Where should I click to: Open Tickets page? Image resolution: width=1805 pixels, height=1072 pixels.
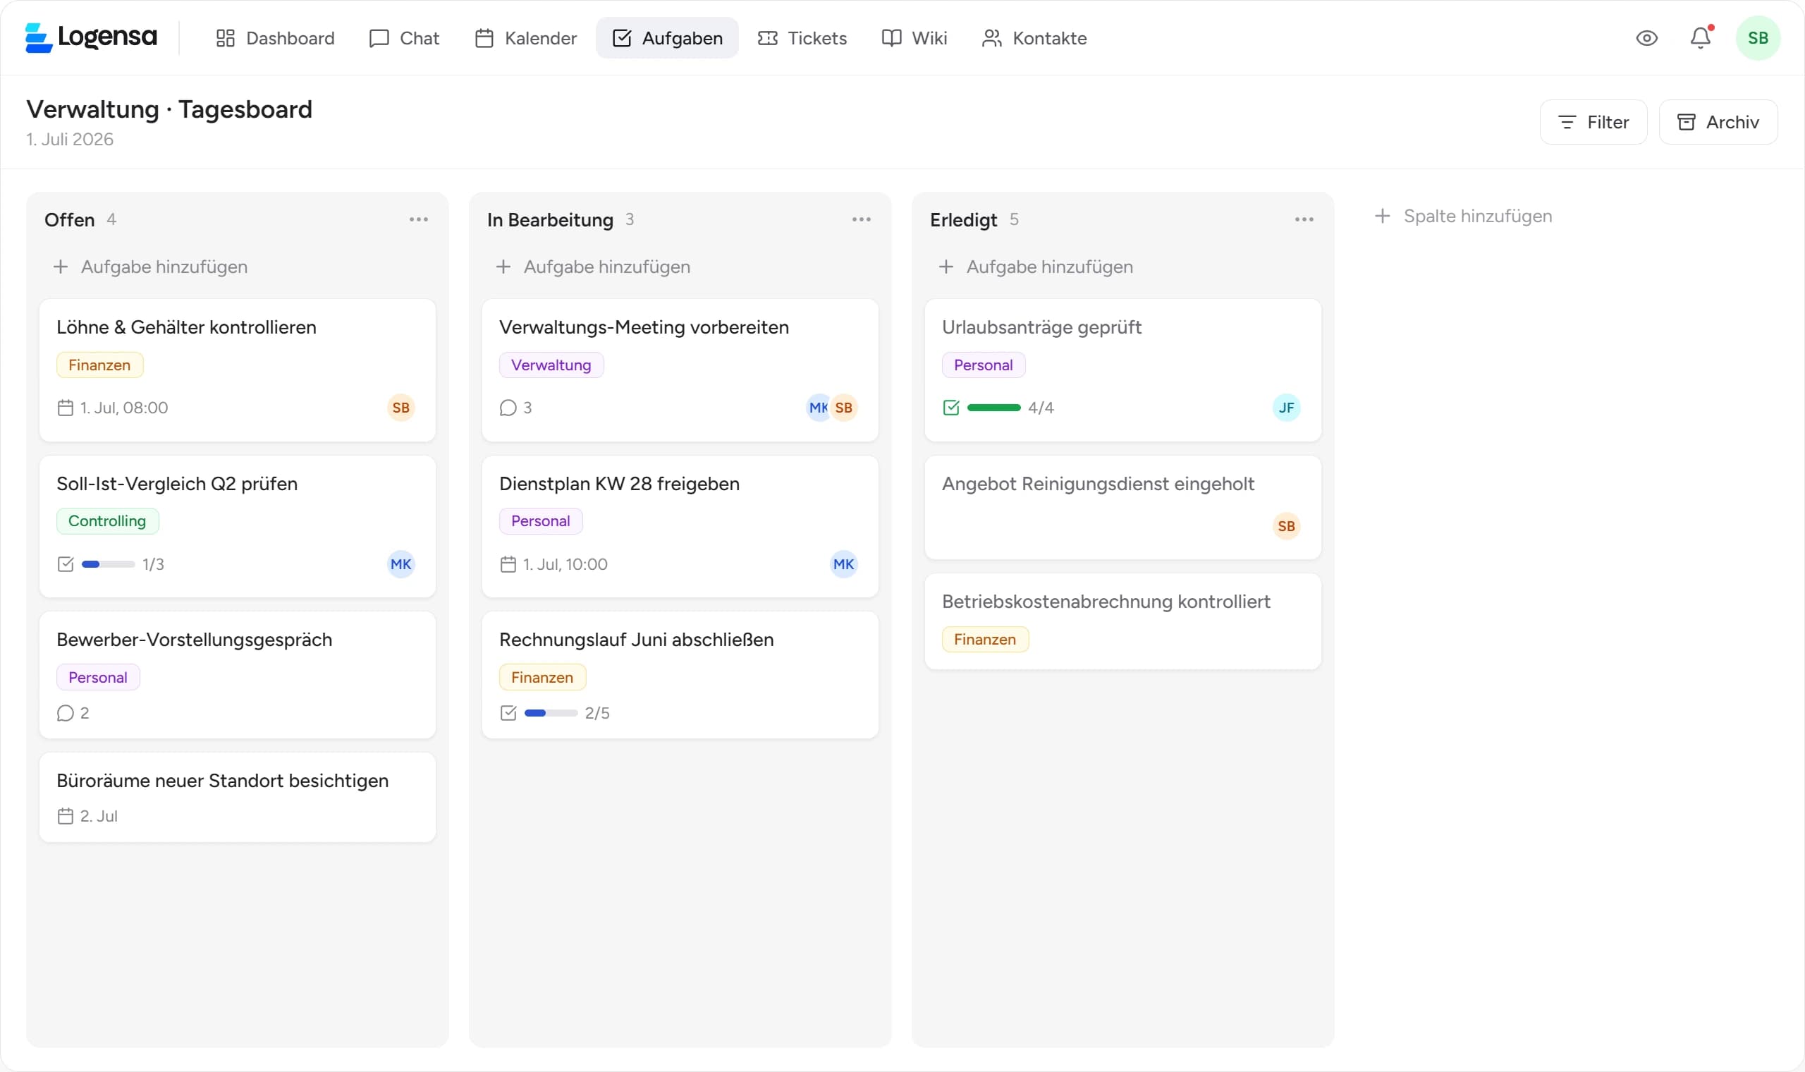tap(802, 37)
